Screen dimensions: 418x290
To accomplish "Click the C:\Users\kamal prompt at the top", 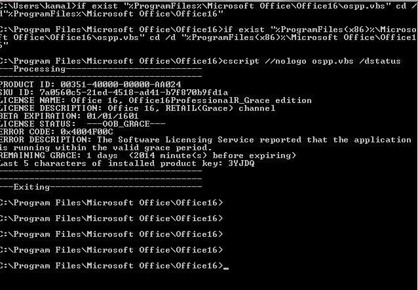I will (x=38, y=6).
